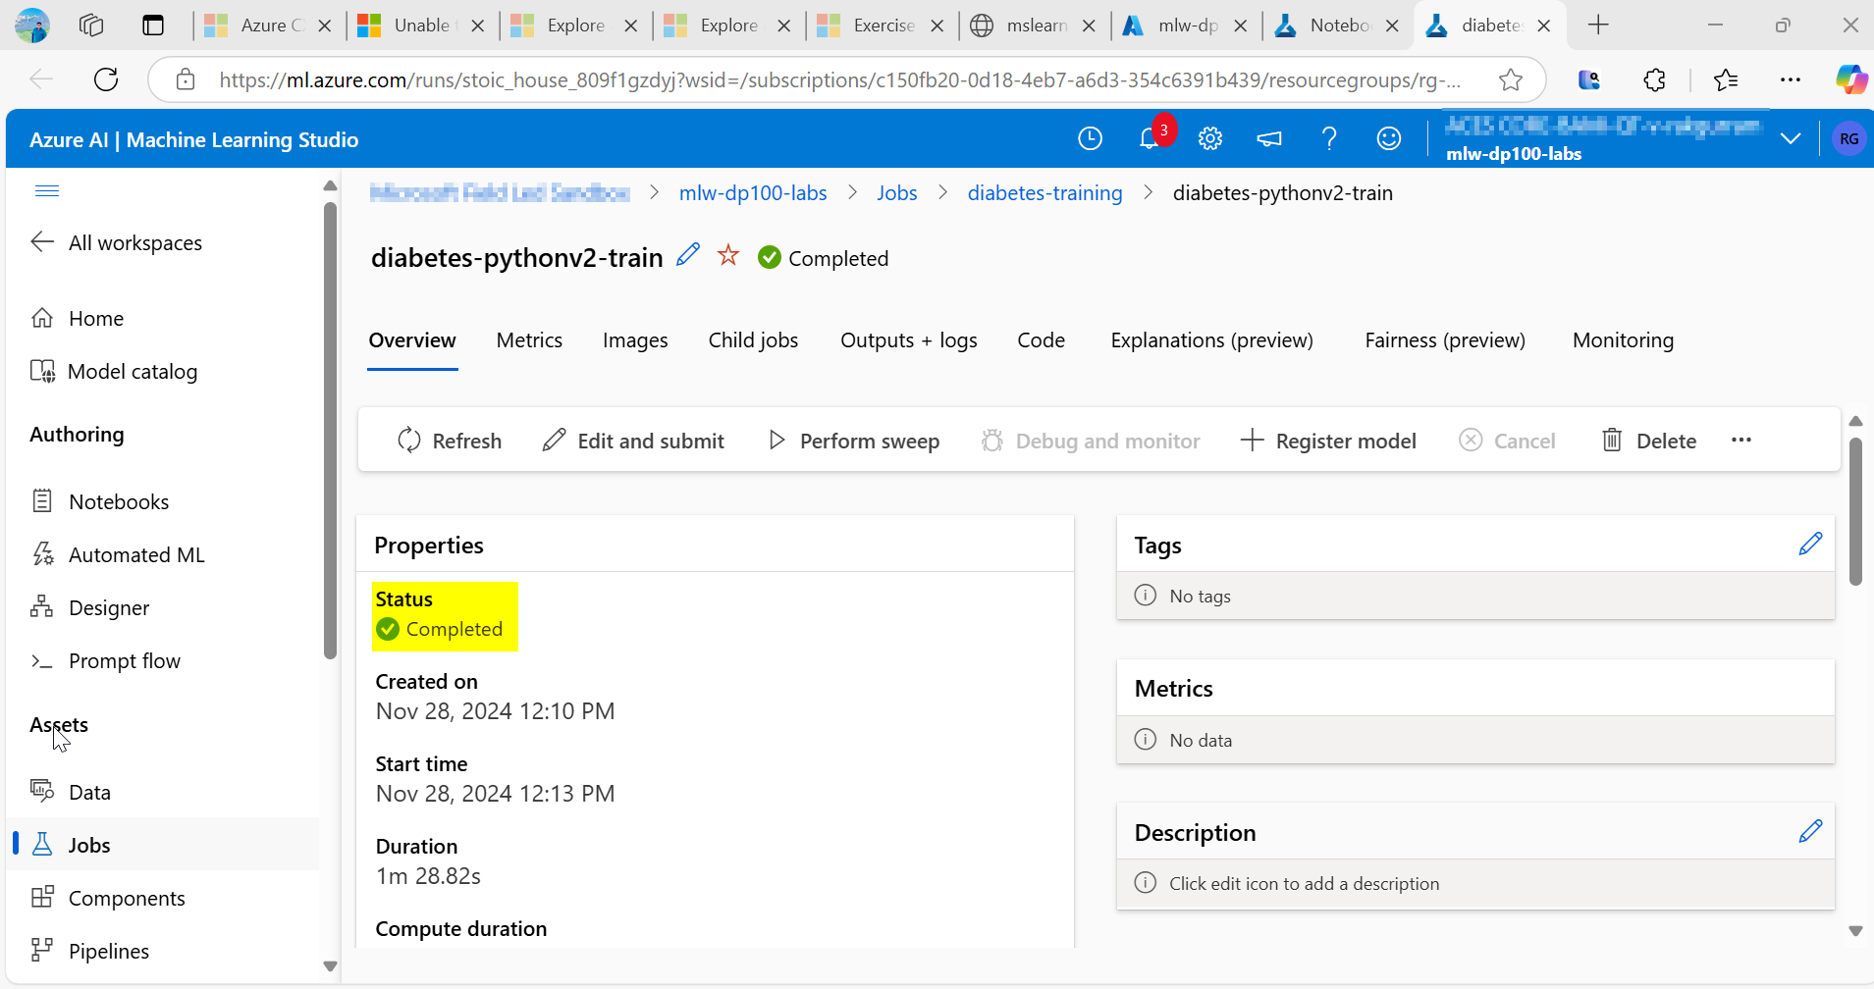The height and width of the screenshot is (989, 1874).
Task: Switch to the Metrics tab
Action: tap(529, 340)
